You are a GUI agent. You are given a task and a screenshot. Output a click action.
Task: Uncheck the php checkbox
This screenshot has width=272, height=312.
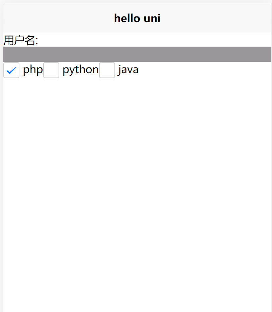click(x=11, y=70)
